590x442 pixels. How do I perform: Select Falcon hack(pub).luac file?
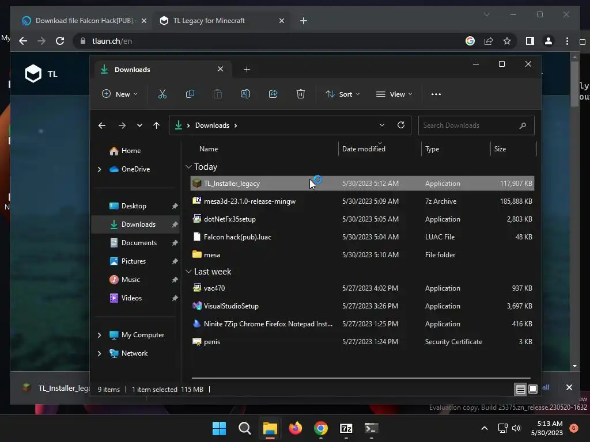tap(362, 237)
